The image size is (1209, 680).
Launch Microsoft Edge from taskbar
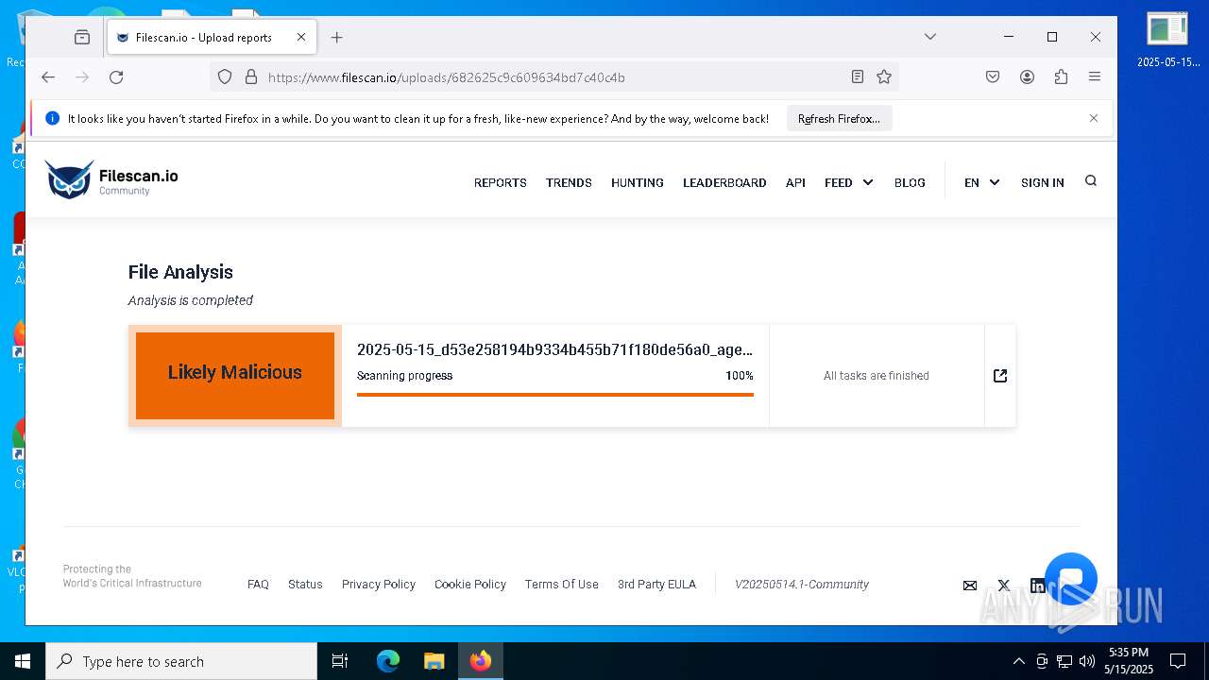click(388, 661)
